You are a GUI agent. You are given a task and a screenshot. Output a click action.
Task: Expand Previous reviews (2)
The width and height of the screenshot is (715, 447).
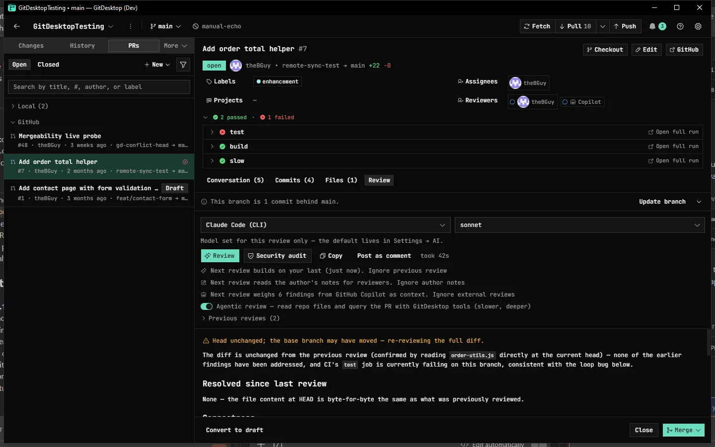[241, 318]
